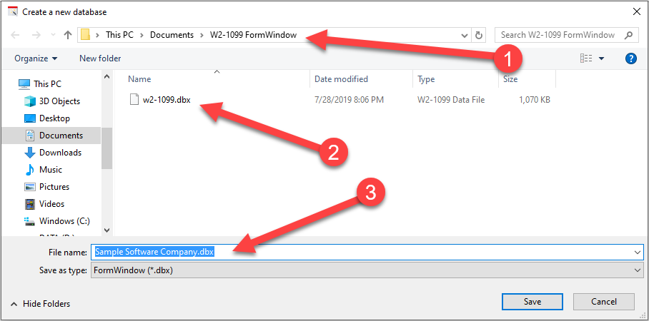649x321 pixels.
Task: Click the blue Help question mark icon
Action: pos(630,58)
